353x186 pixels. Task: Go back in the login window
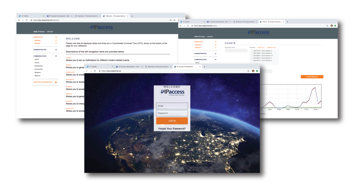tap(87, 71)
